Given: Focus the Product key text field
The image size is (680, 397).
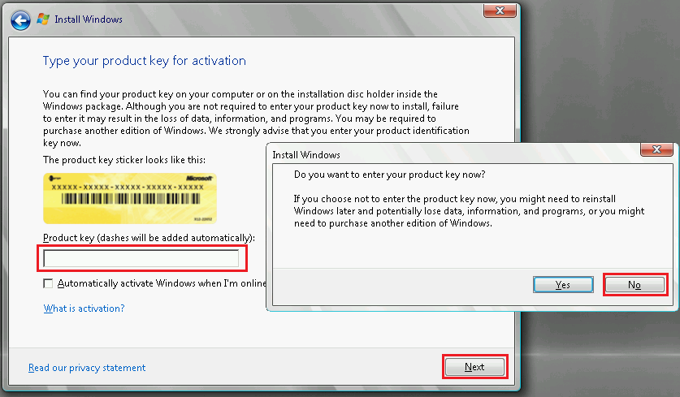Looking at the screenshot, I should [x=141, y=259].
